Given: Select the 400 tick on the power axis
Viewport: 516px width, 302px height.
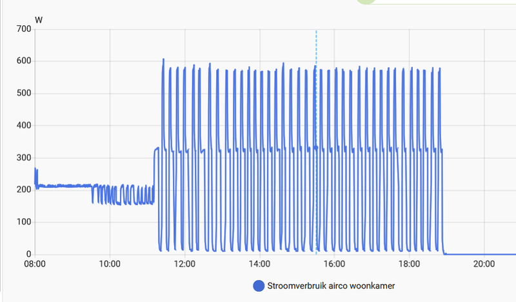Looking at the screenshot, I should (24, 125).
